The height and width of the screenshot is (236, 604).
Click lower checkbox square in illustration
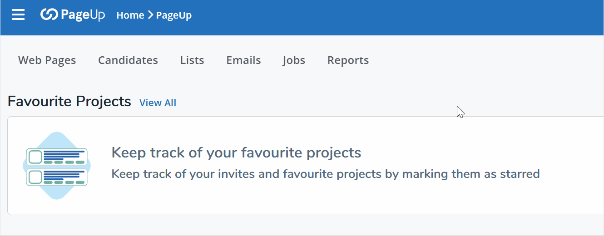coord(35,177)
